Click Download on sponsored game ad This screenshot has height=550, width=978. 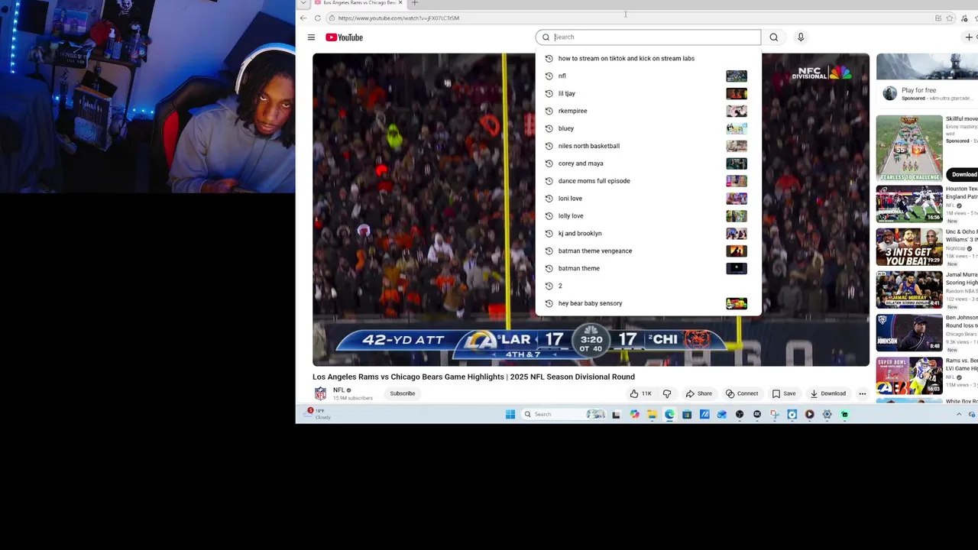(x=963, y=174)
